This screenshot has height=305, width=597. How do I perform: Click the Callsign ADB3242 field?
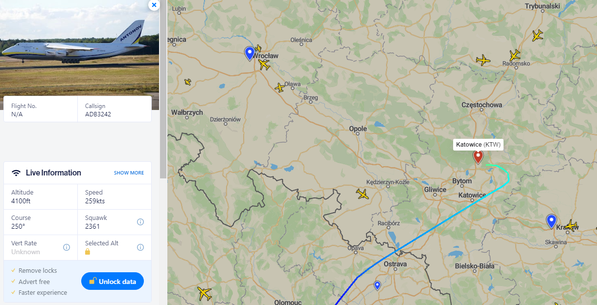pos(115,110)
